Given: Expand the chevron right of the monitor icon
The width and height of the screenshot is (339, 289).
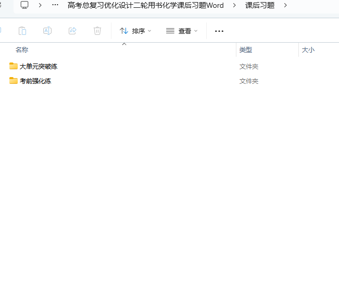Looking at the screenshot, I should (40, 5).
